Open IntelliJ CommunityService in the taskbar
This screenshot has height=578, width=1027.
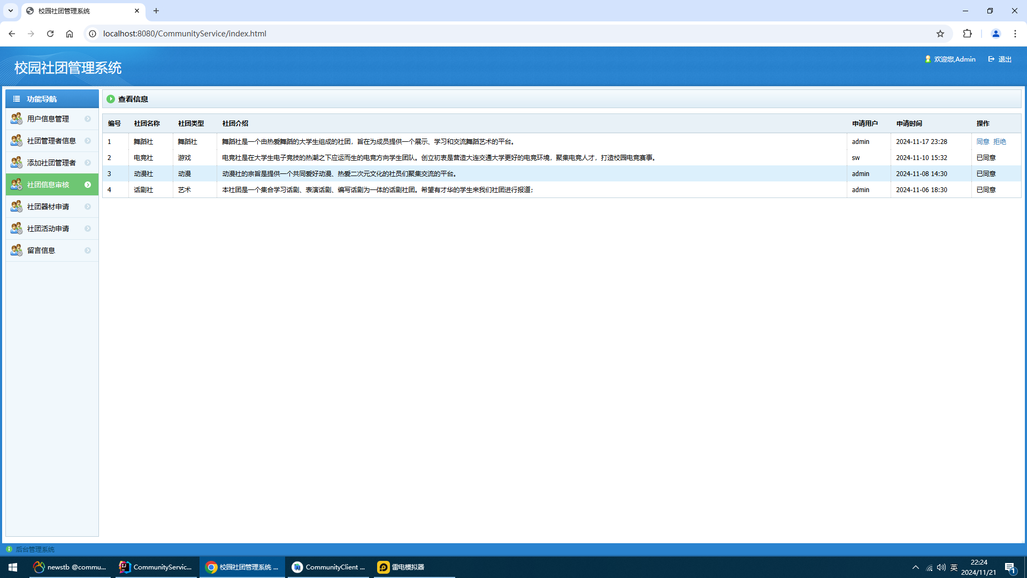point(156,567)
